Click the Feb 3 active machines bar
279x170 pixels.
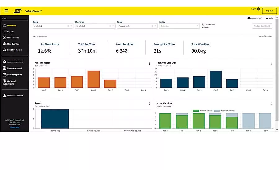(165, 121)
